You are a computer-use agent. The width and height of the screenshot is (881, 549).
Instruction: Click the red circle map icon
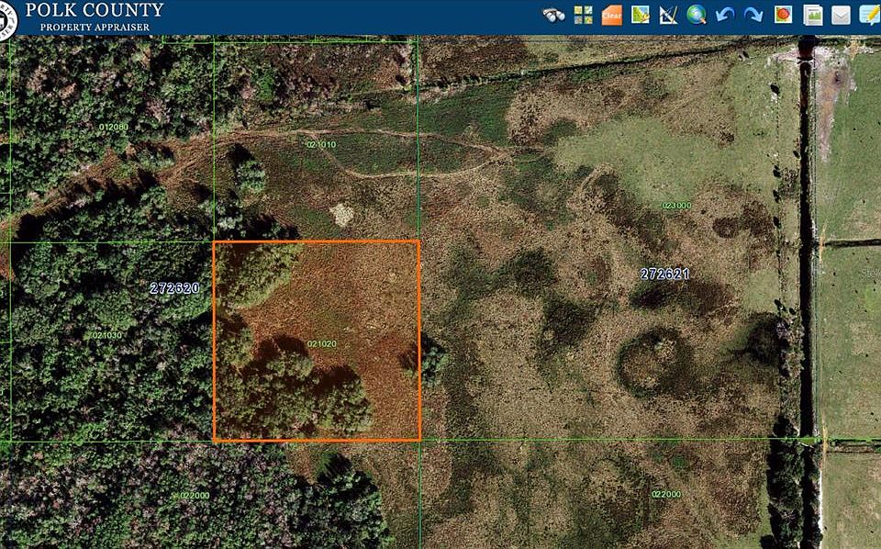783,15
